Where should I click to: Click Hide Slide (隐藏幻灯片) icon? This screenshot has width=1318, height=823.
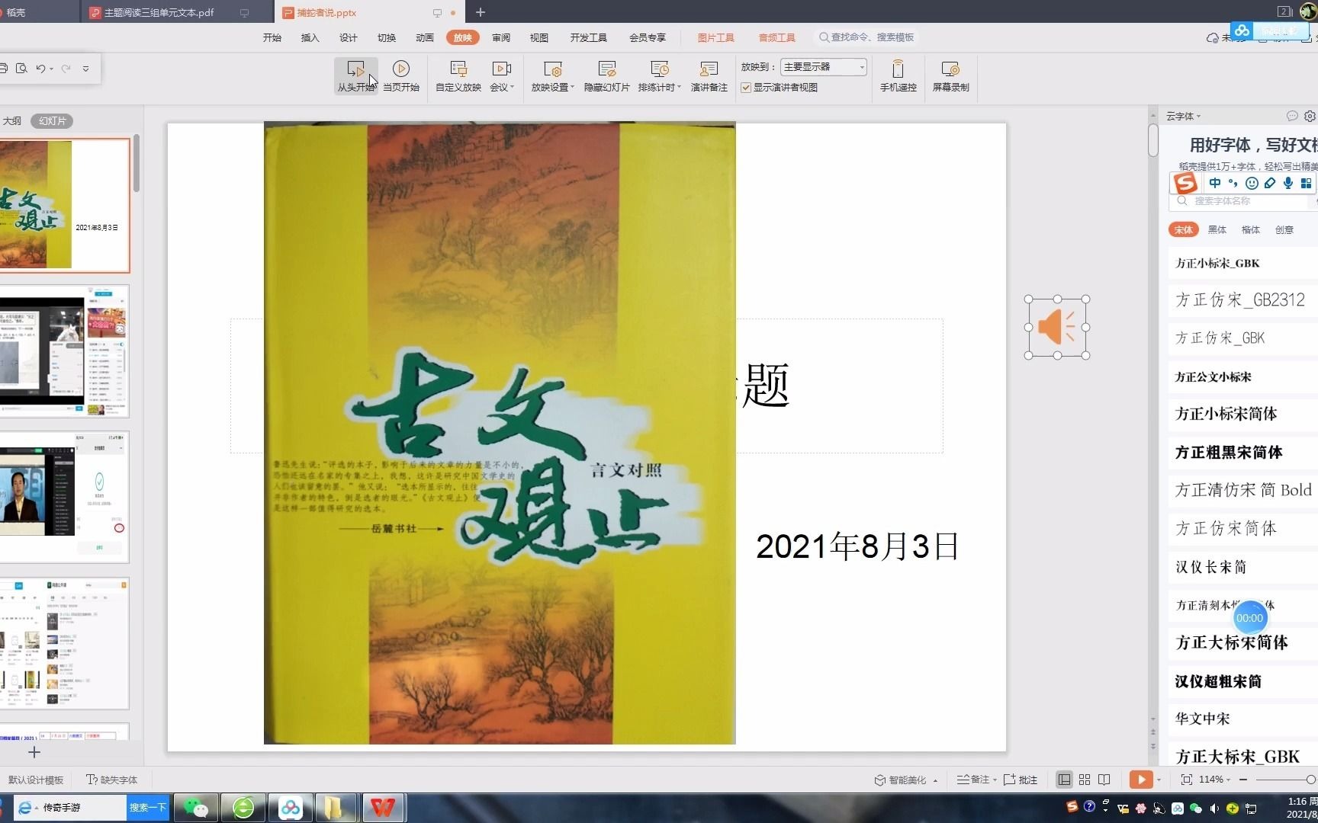point(607,69)
